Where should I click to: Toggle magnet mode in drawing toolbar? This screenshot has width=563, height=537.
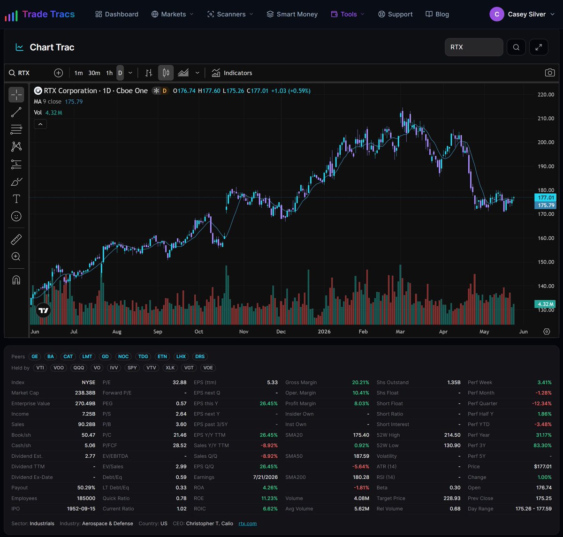pos(16,280)
